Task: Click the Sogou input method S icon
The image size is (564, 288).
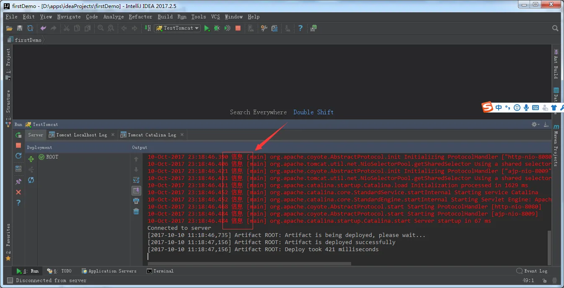Action: click(x=487, y=108)
